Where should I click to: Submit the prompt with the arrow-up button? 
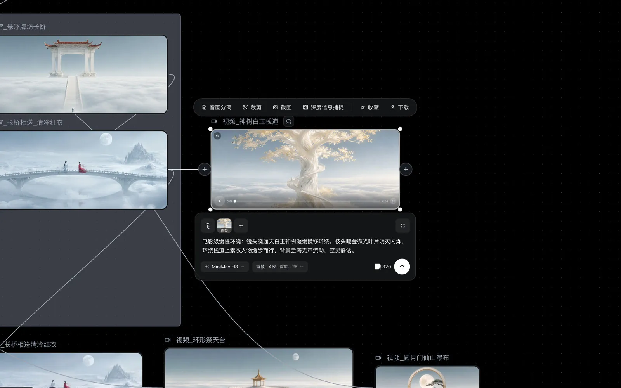pos(402,267)
